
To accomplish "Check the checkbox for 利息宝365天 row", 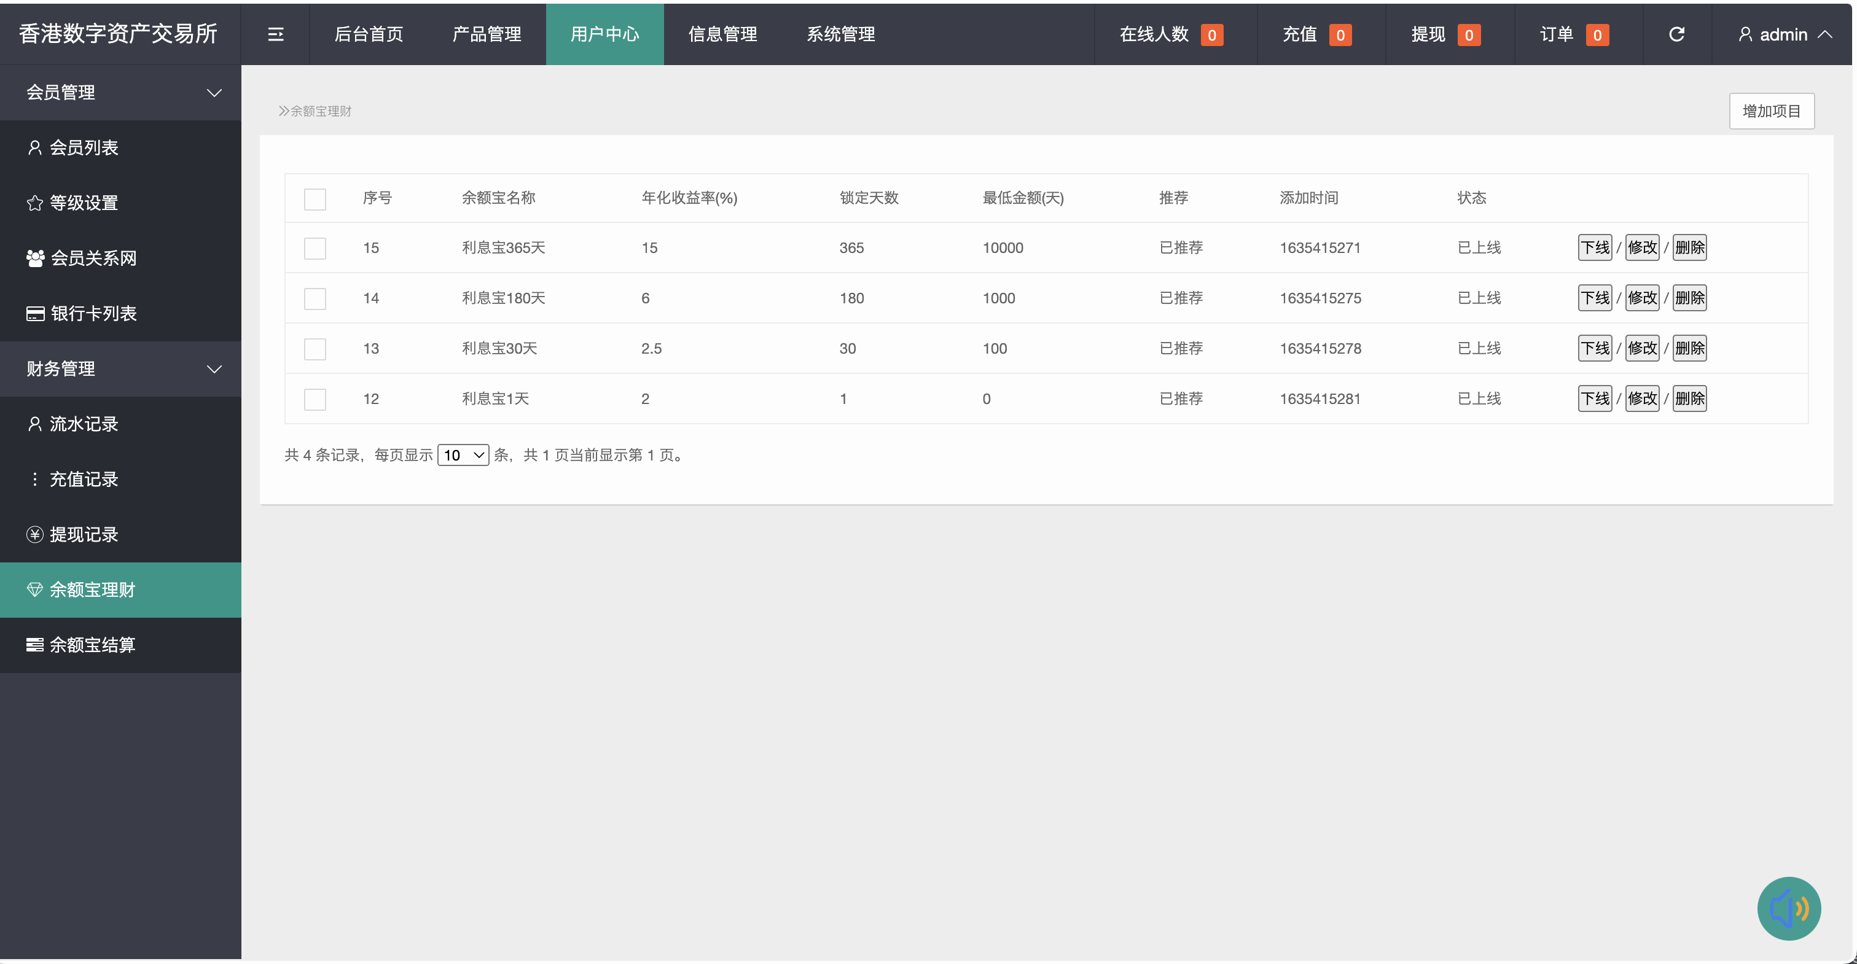I will pos(315,248).
